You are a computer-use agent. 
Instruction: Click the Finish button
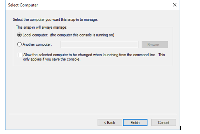click(135, 123)
